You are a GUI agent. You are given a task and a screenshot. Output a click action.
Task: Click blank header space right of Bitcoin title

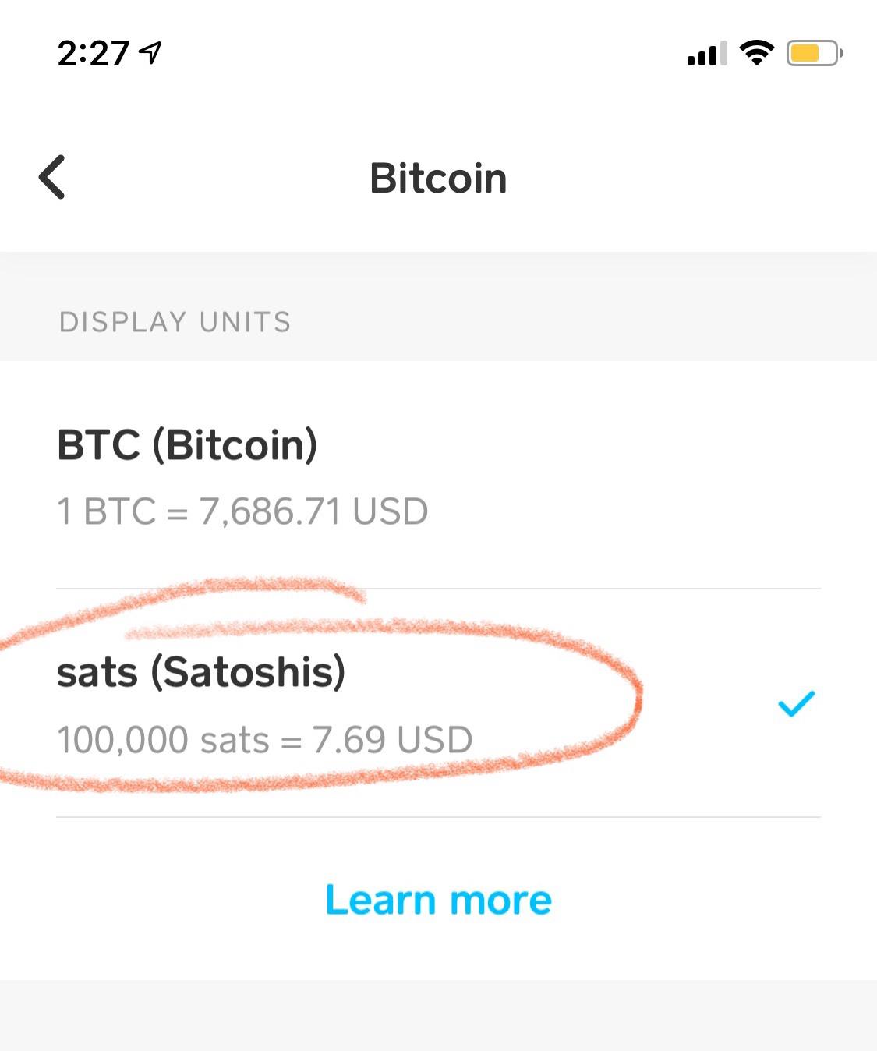click(x=686, y=179)
